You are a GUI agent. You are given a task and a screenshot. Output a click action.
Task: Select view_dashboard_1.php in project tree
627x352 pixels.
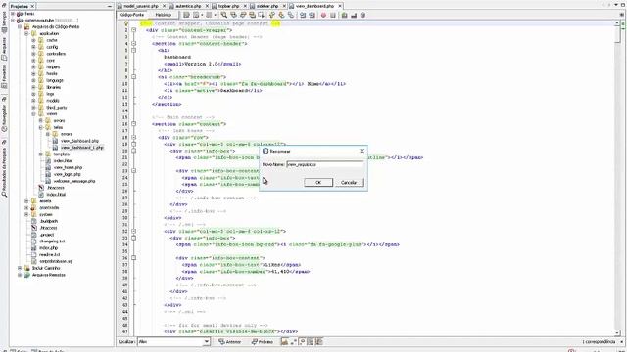(x=82, y=148)
